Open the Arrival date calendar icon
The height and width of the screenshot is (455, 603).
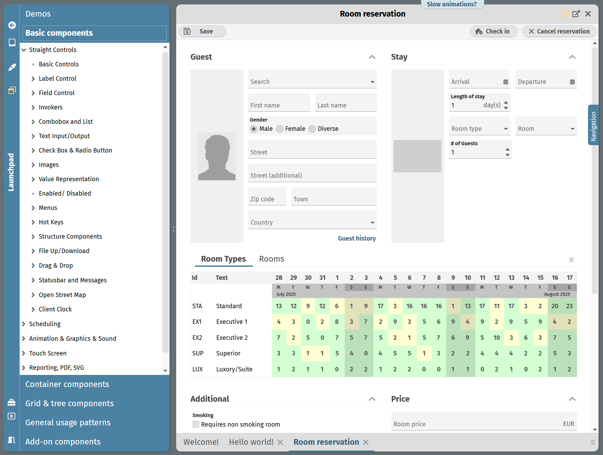click(x=506, y=82)
